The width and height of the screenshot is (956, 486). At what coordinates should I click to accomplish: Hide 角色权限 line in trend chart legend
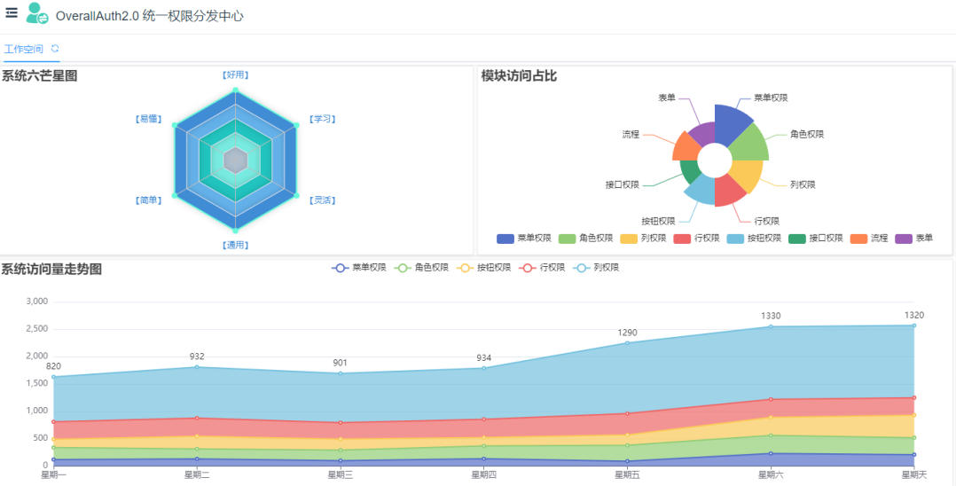pos(422,267)
